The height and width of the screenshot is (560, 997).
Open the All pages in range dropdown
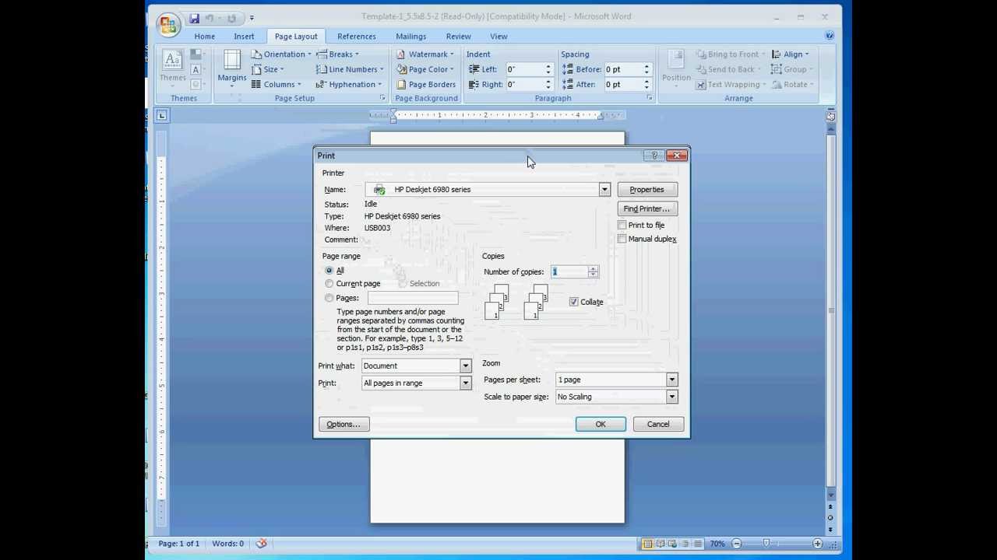466,383
